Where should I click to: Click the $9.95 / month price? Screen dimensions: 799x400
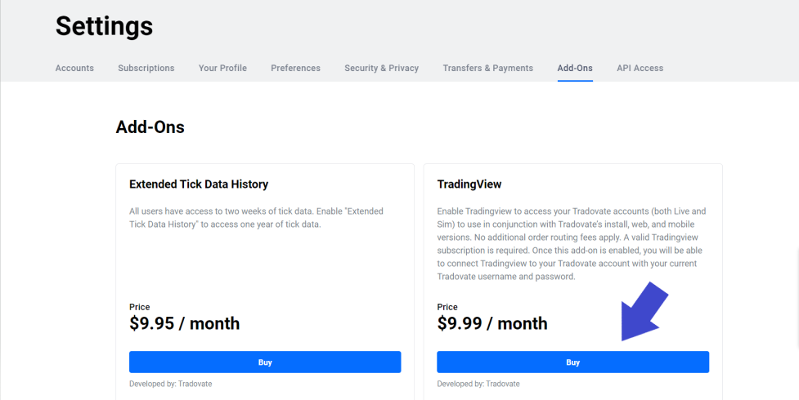tap(185, 323)
